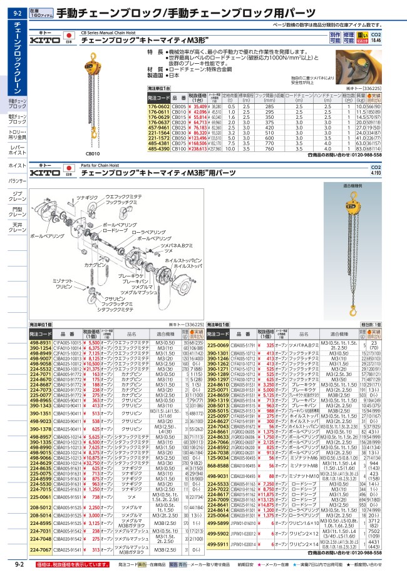Click the KITO logo beside the CB Series header

(x=45, y=40)
